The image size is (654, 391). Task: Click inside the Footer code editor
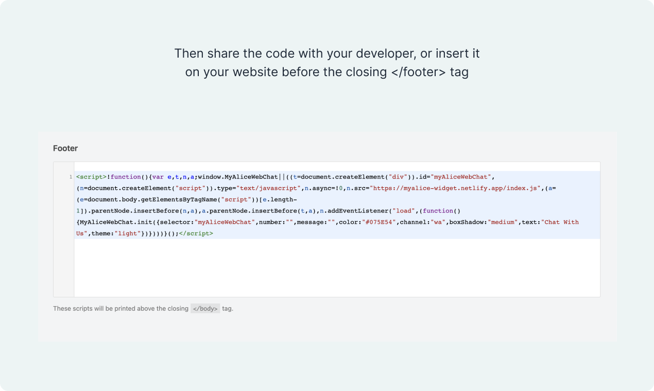(x=326, y=229)
